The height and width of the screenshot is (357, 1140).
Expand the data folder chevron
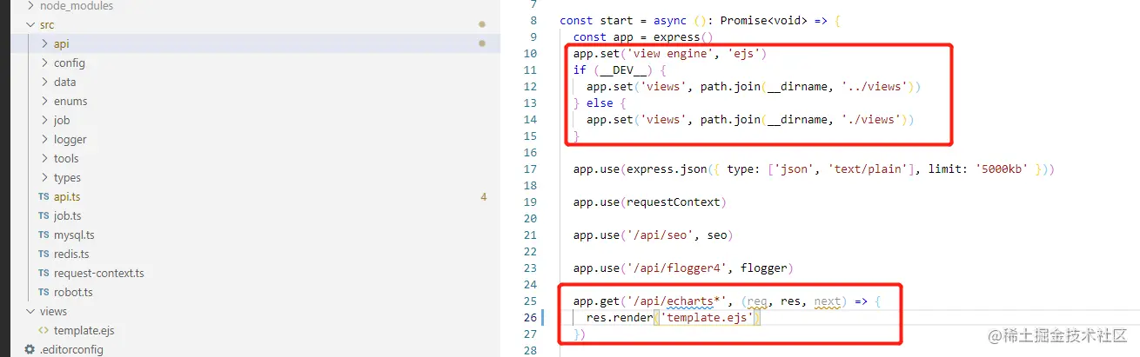pyautogui.click(x=45, y=82)
